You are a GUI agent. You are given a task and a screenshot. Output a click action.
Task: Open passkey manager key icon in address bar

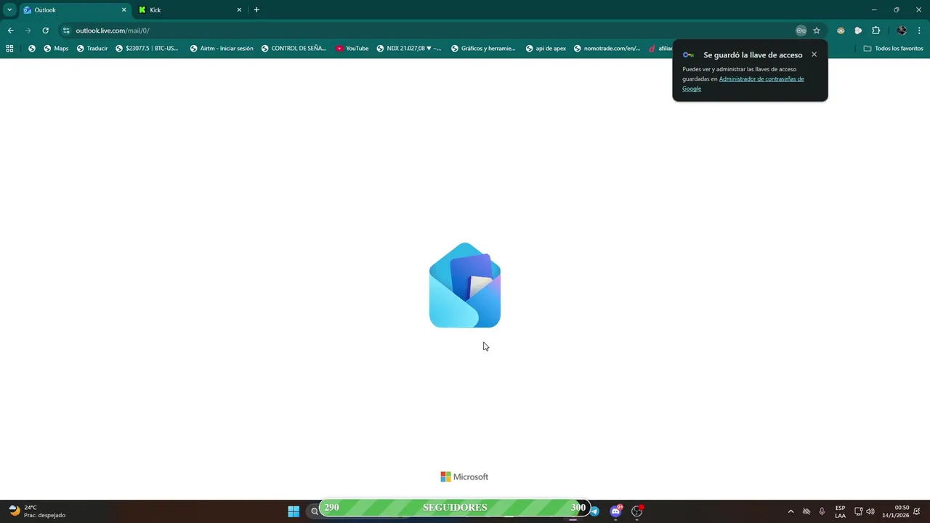coord(801,31)
